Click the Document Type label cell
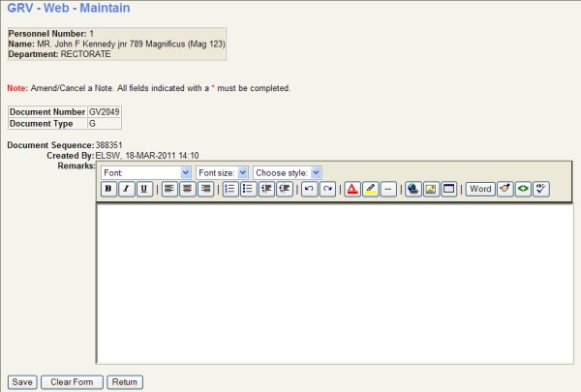Viewport: 581px width, 392px height. coord(47,123)
